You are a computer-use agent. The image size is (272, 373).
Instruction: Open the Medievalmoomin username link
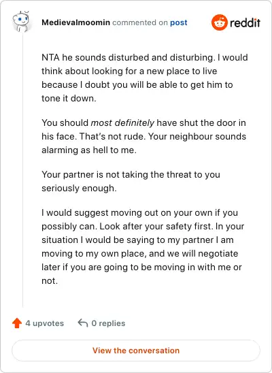pos(75,22)
